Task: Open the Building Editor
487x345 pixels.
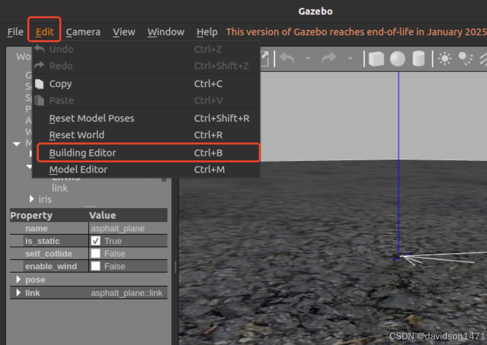Action: tap(146, 153)
